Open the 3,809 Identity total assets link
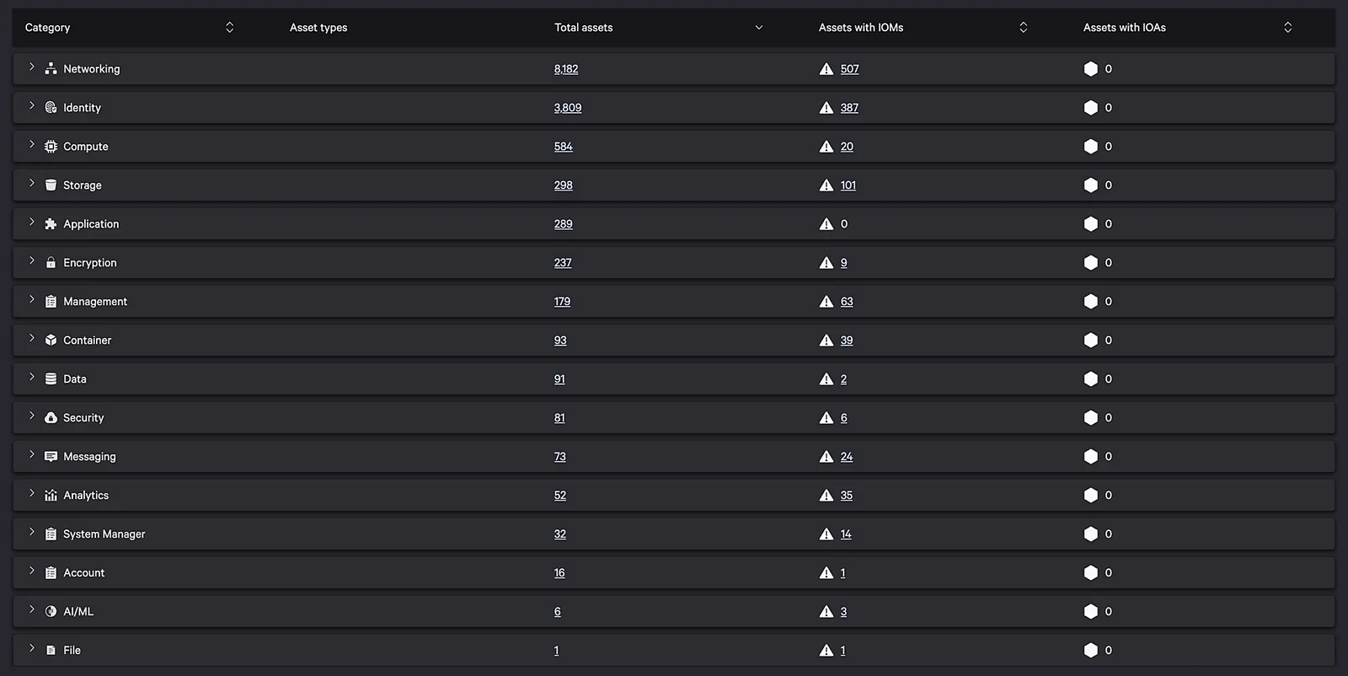The image size is (1348, 676). (568, 108)
